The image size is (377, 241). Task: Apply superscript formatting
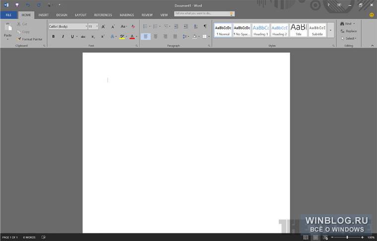point(103,37)
